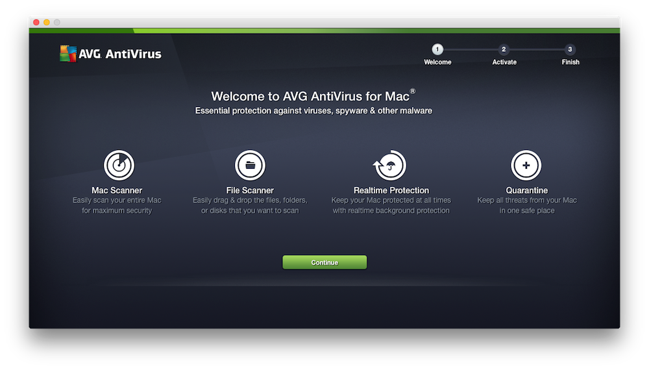This screenshot has height=370, width=649.
Task: Click the green Continue button
Action: [324, 262]
